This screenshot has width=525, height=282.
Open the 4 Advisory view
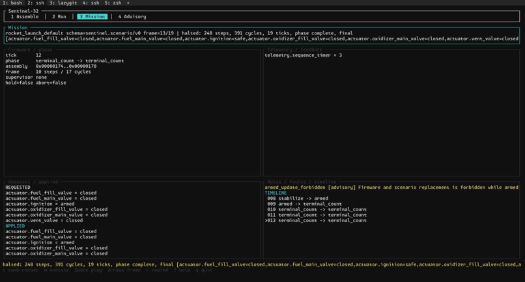click(132, 16)
